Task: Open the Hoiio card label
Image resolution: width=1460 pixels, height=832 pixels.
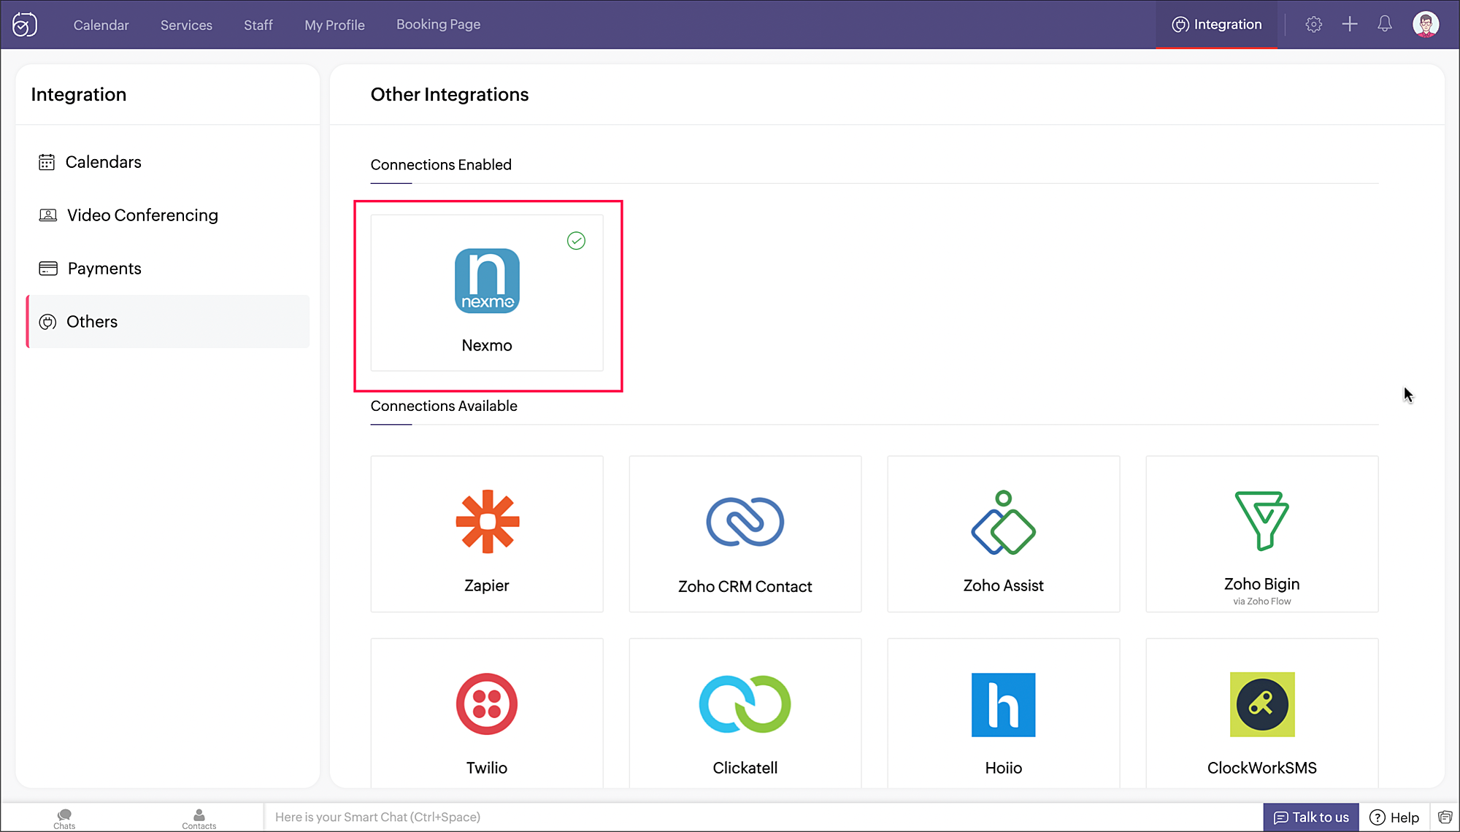Action: coord(1003,768)
